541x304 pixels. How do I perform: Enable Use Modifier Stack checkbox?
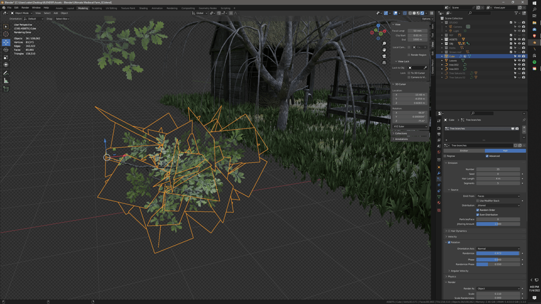coord(478,201)
